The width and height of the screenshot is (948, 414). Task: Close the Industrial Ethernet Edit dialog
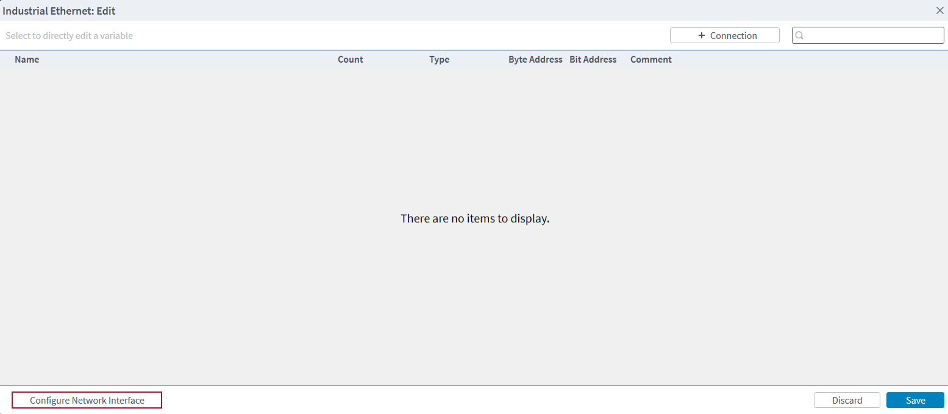939,10
